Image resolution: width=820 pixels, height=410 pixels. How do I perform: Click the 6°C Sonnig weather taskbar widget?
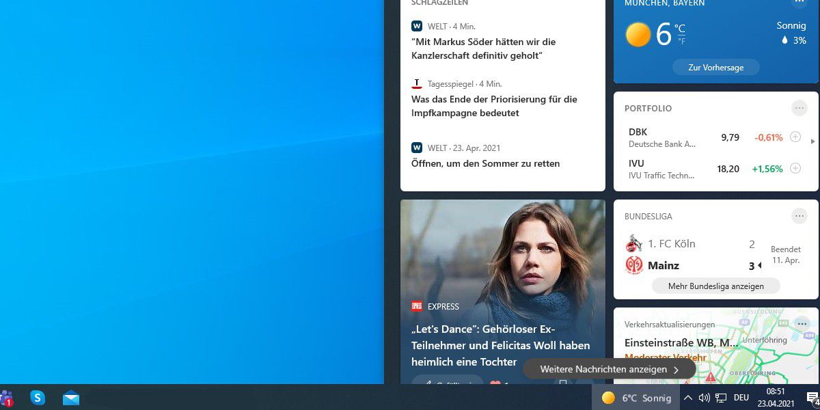click(x=636, y=398)
